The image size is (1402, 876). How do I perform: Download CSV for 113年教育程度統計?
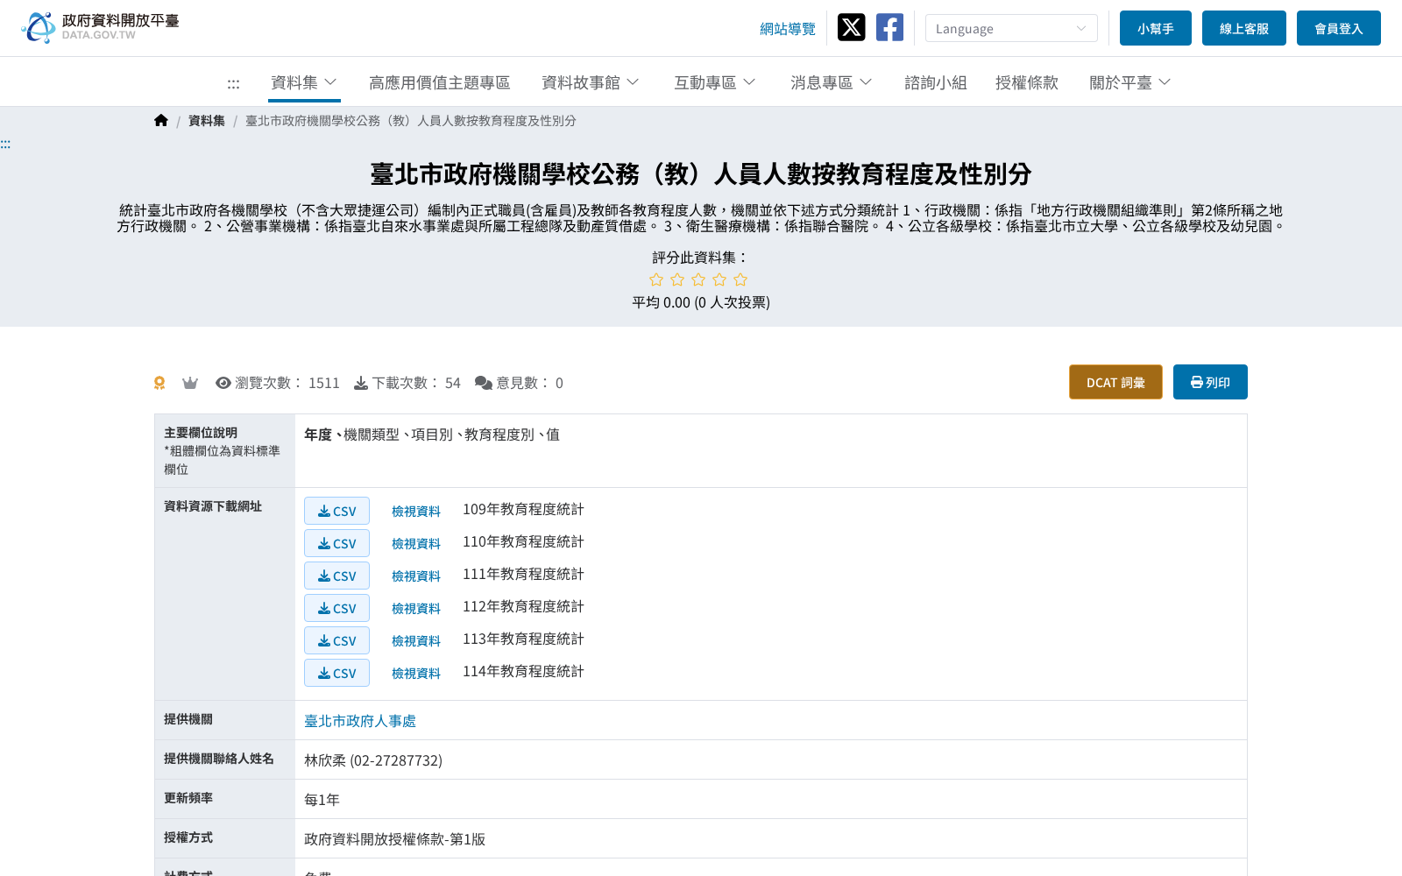click(336, 640)
